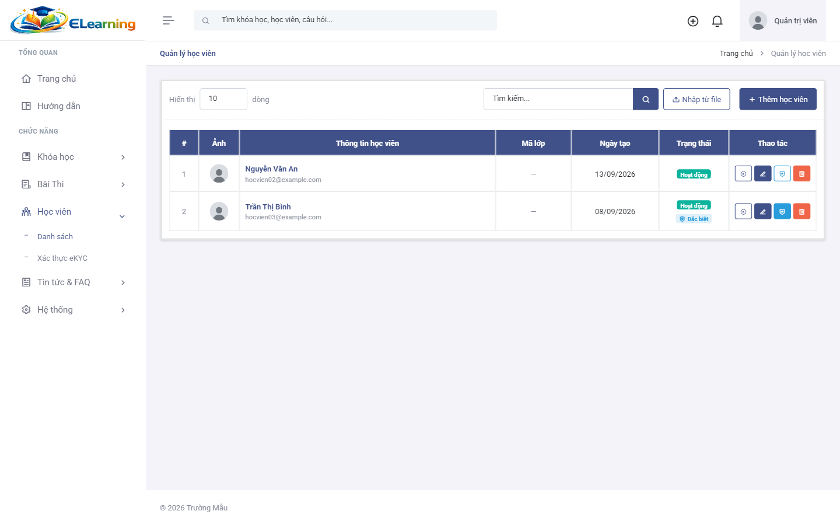Select Xác thực eKYC submenu item
The width and height of the screenshot is (840, 525).
(x=62, y=258)
